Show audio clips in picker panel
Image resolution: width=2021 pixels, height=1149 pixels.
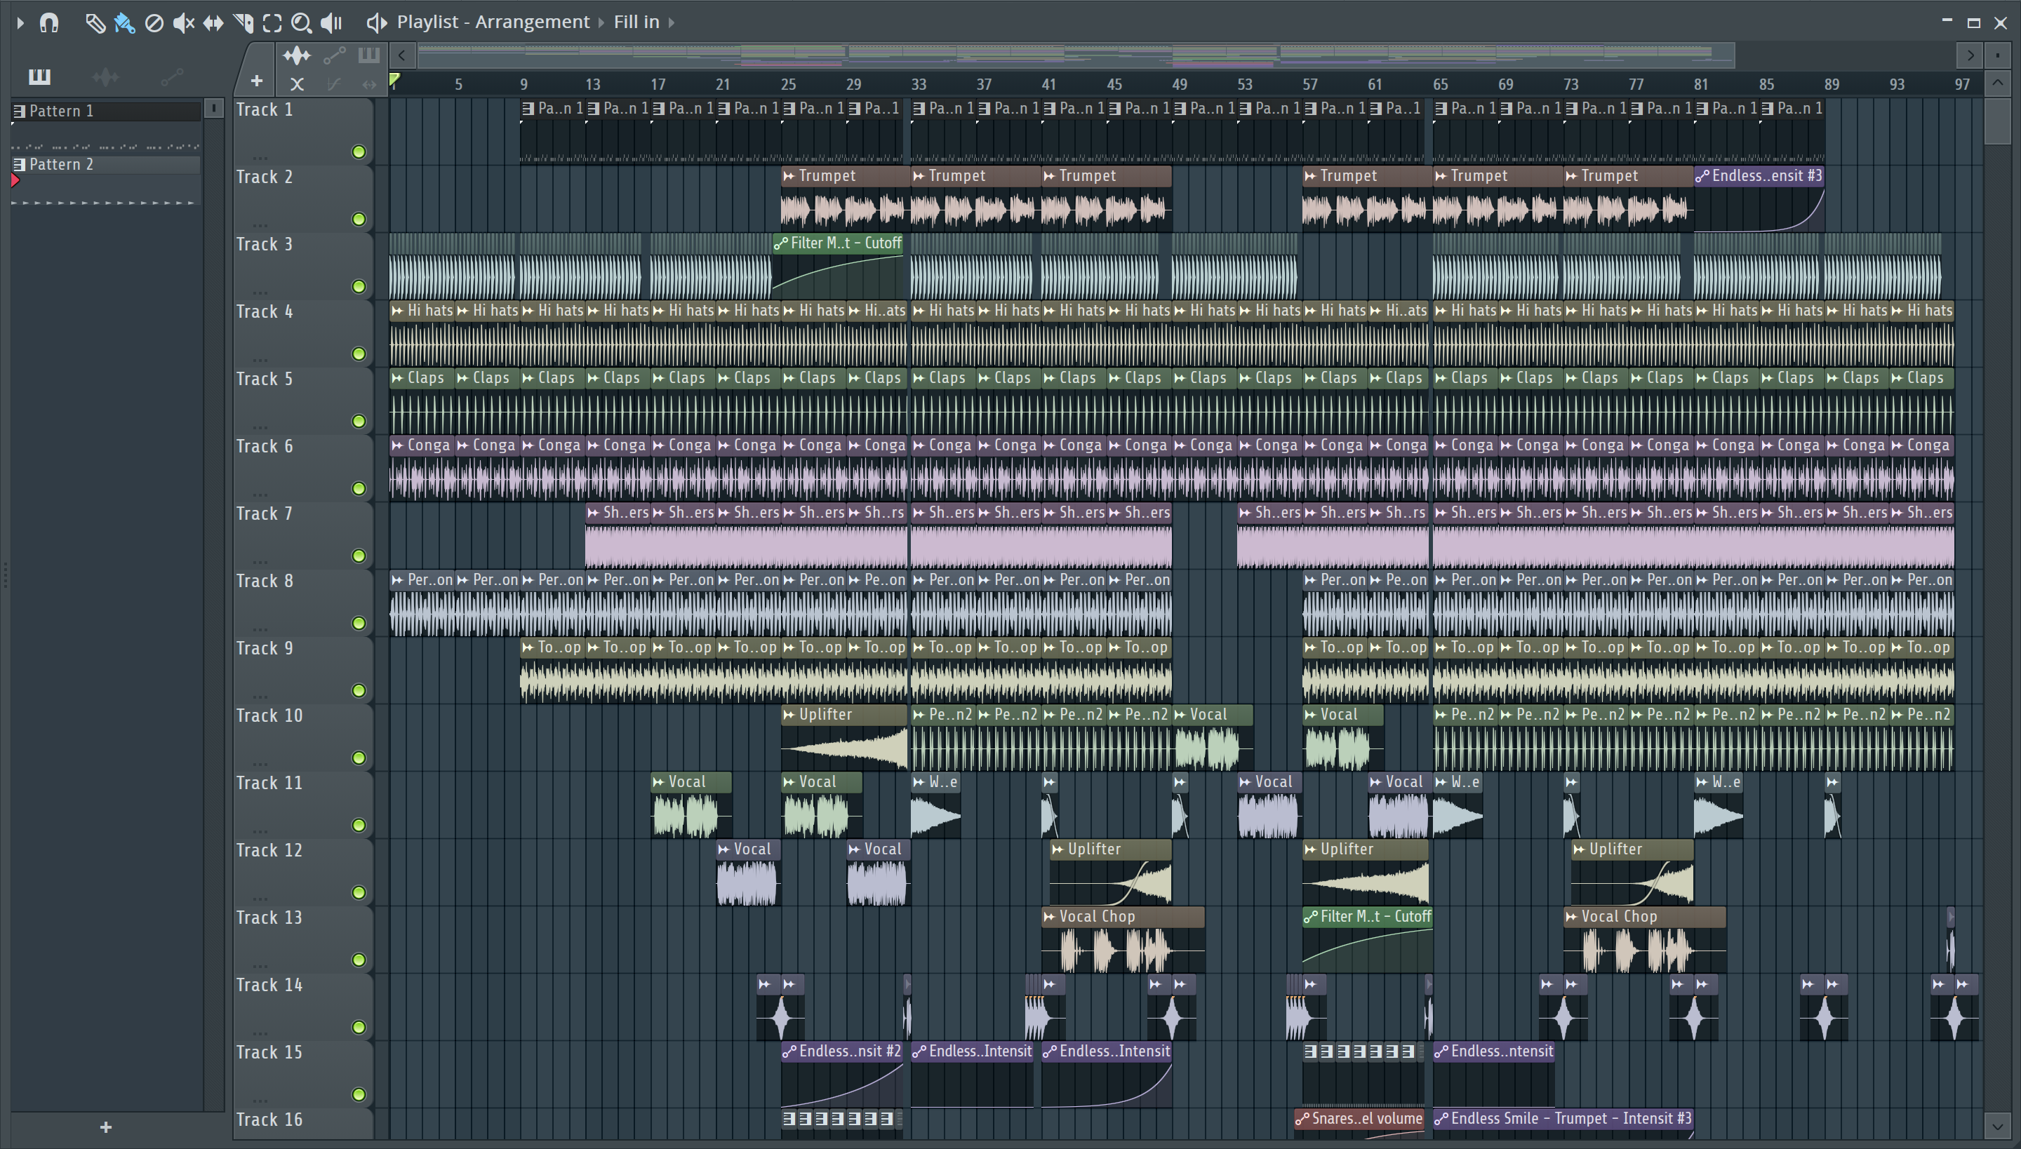click(106, 76)
